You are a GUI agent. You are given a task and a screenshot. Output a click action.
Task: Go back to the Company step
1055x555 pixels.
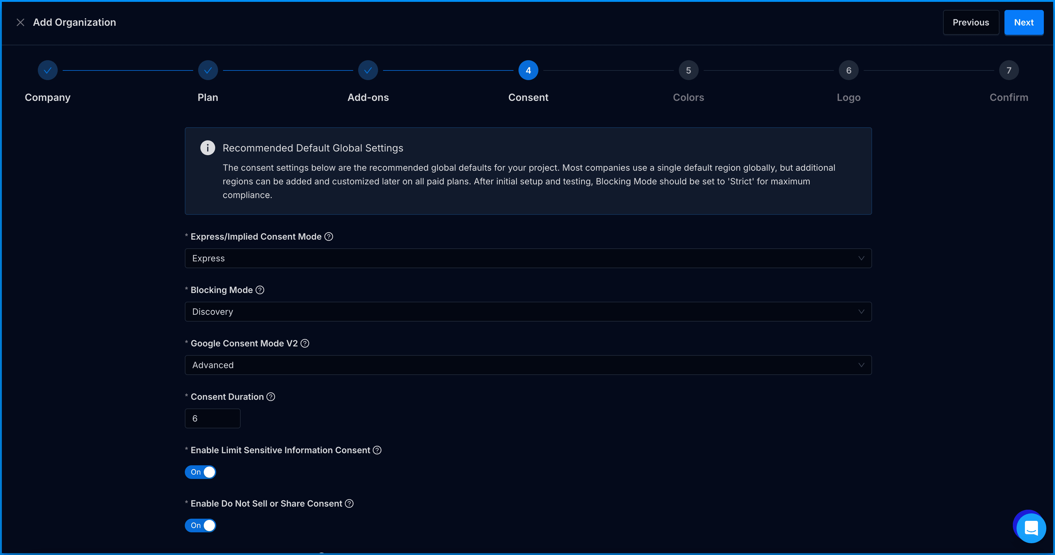click(x=47, y=70)
